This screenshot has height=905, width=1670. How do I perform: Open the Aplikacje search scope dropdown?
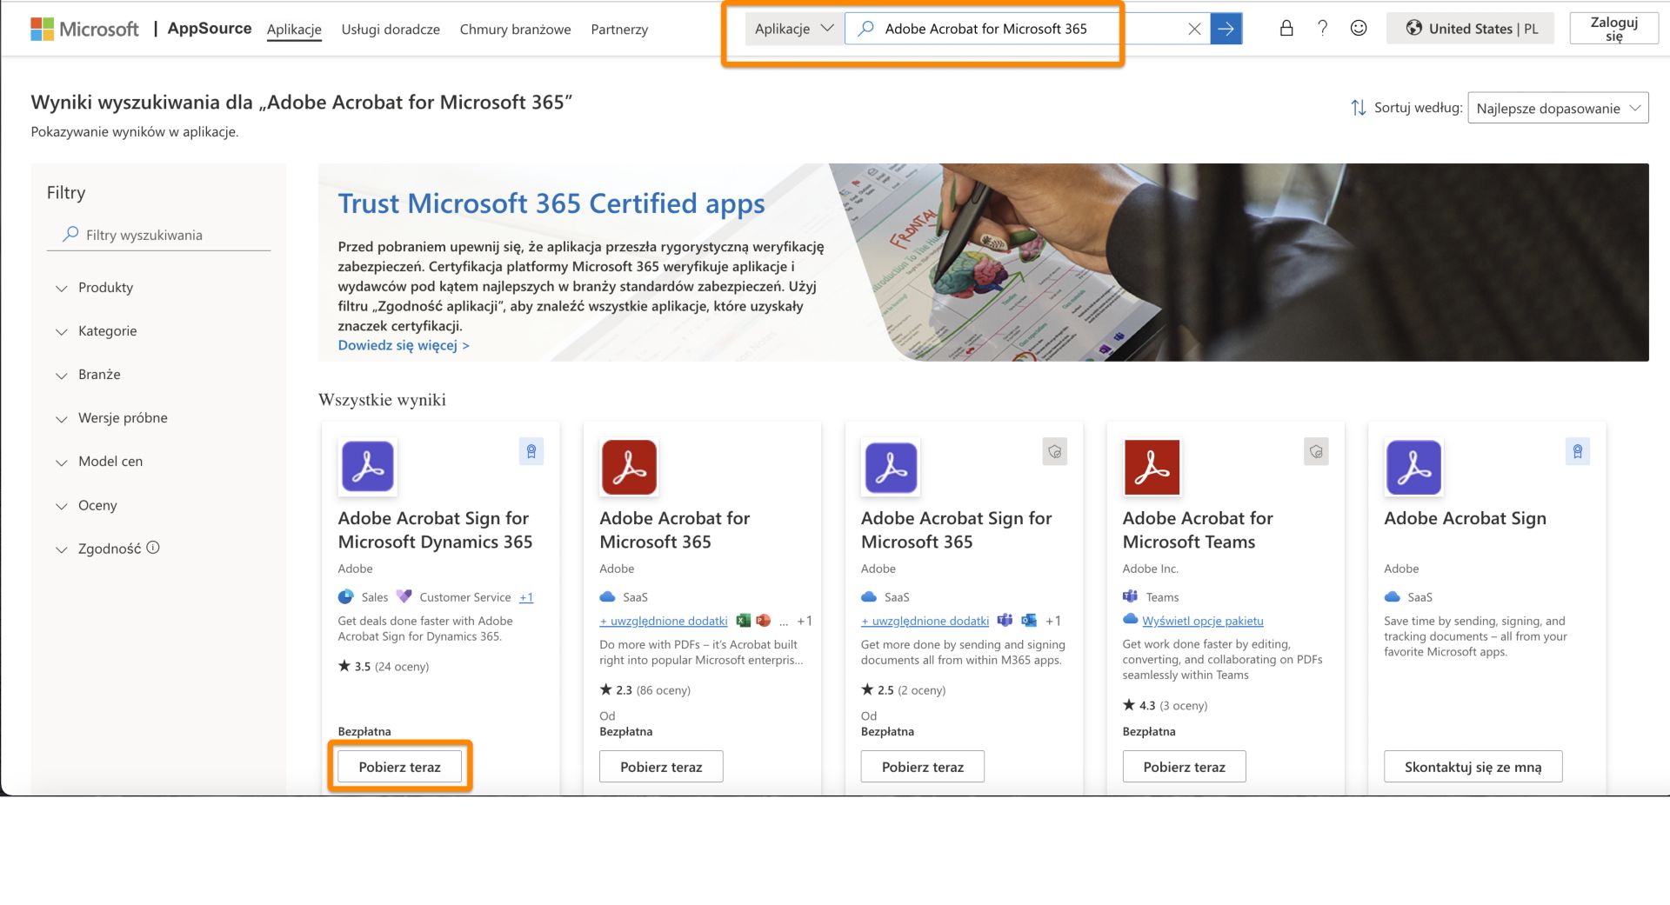click(794, 29)
